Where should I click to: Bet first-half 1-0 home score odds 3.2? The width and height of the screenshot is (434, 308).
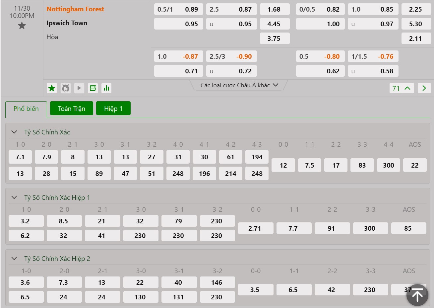pyautogui.click(x=26, y=221)
